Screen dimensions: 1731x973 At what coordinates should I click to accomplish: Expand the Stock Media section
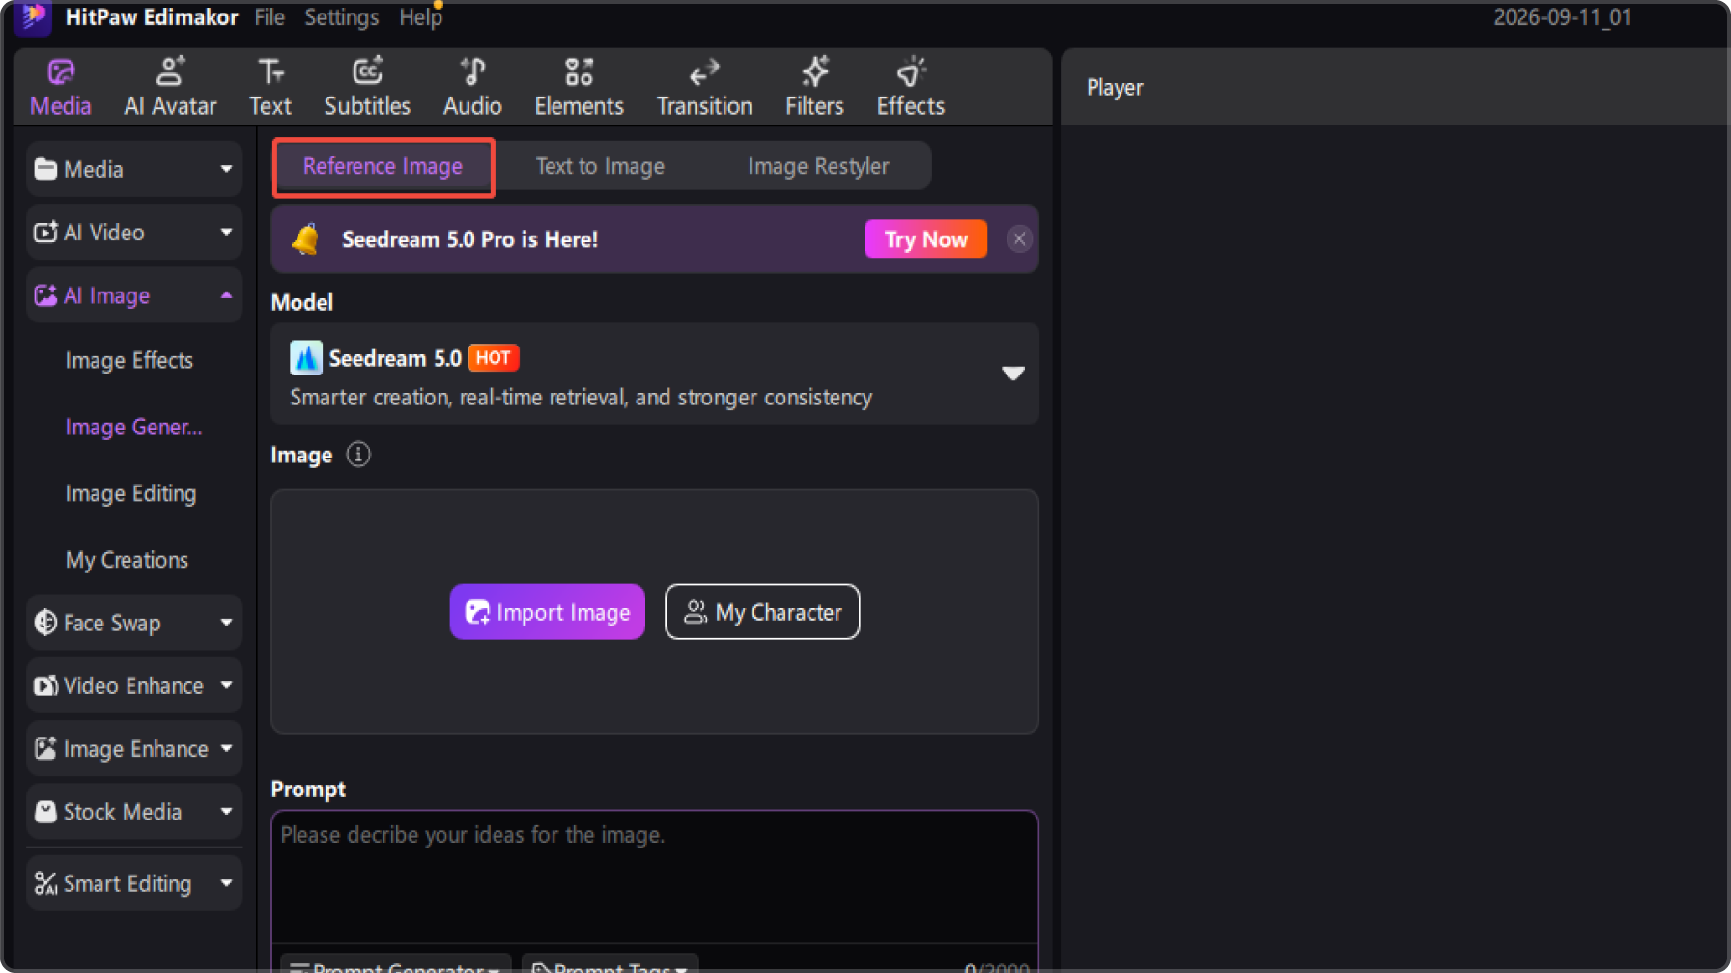134,812
